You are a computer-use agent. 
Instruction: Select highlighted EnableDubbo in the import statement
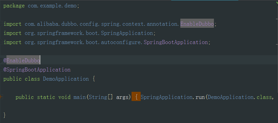(197, 24)
